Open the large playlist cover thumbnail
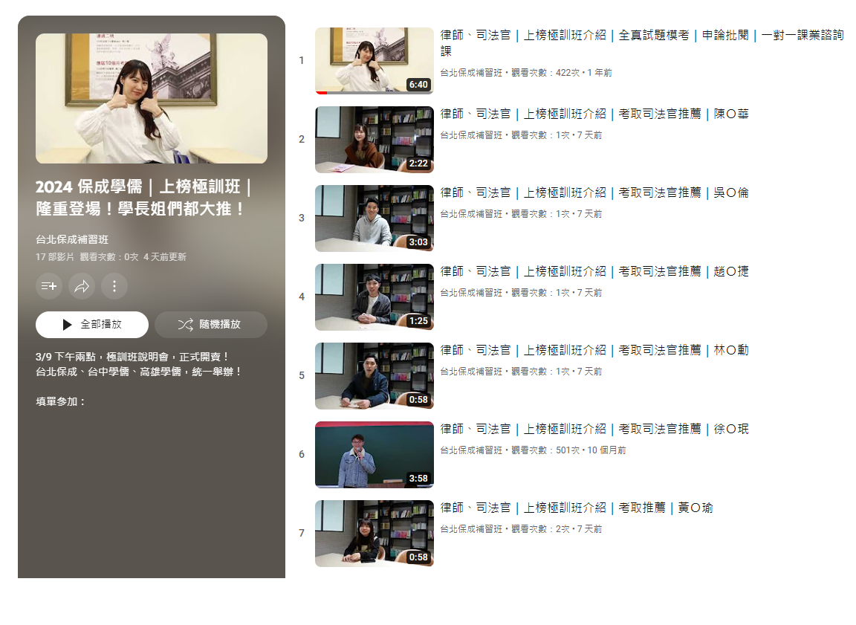Image resolution: width=856 pixels, height=625 pixels. pyautogui.click(x=152, y=98)
